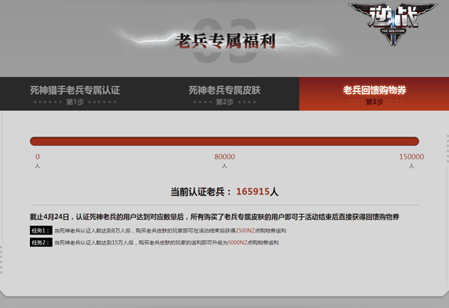This screenshot has width=449, height=308.
Task: Click the 逆战 game logo
Action: click(392, 22)
